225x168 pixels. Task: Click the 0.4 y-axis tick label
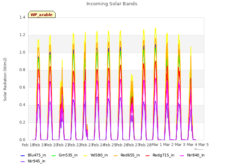click(x=22, y=105)
